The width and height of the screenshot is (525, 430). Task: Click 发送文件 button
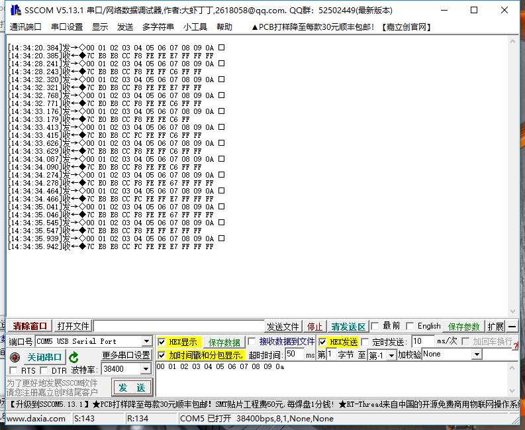[283, 327]
